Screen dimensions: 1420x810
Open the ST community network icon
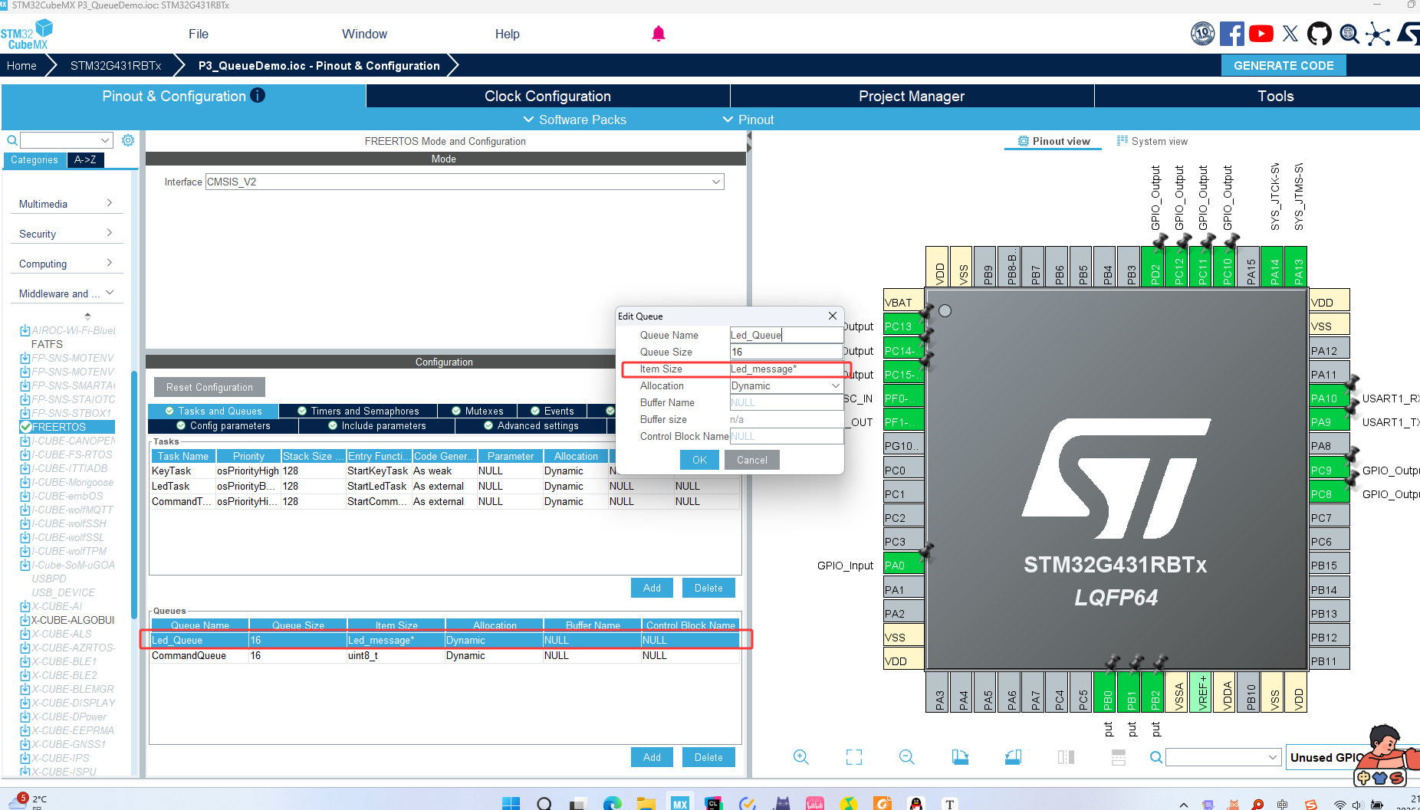(x=1378, y=34)
